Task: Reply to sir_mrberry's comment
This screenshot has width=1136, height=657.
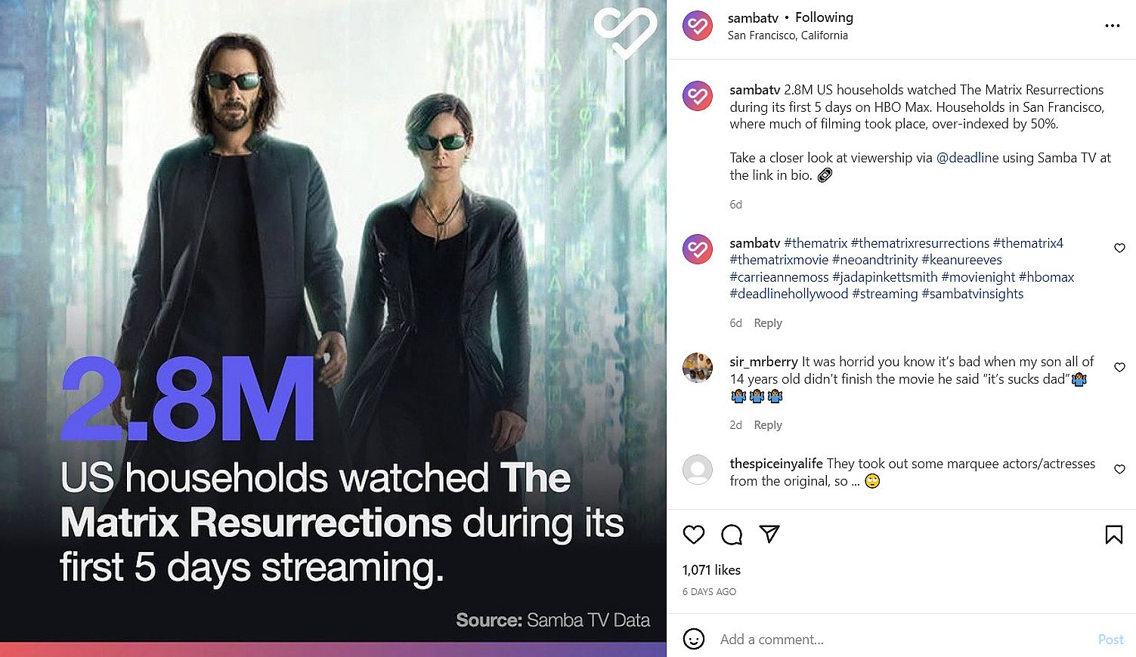Action: click(x=768, y=425)
